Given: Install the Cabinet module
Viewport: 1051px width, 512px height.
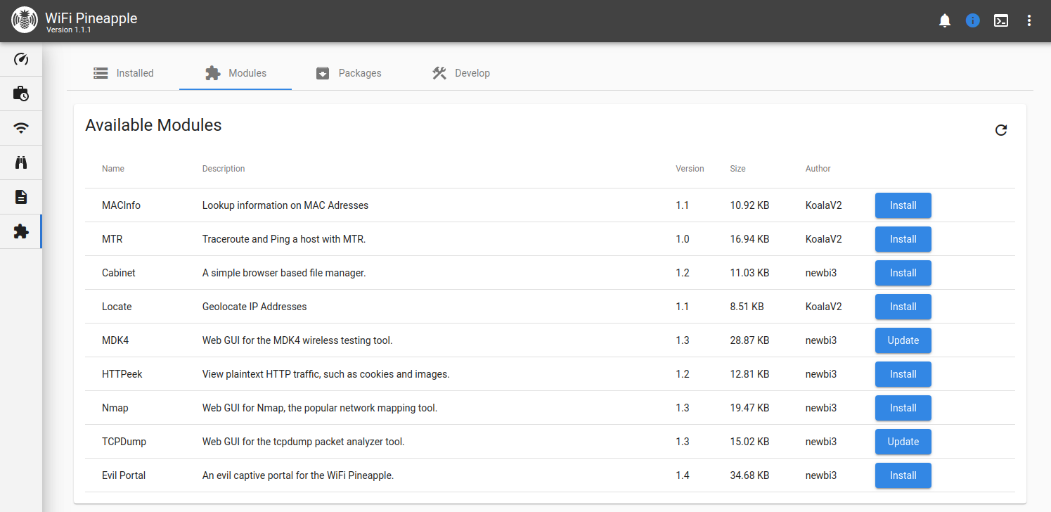Looking at the screenshot, I should click(x=903, y=273).
